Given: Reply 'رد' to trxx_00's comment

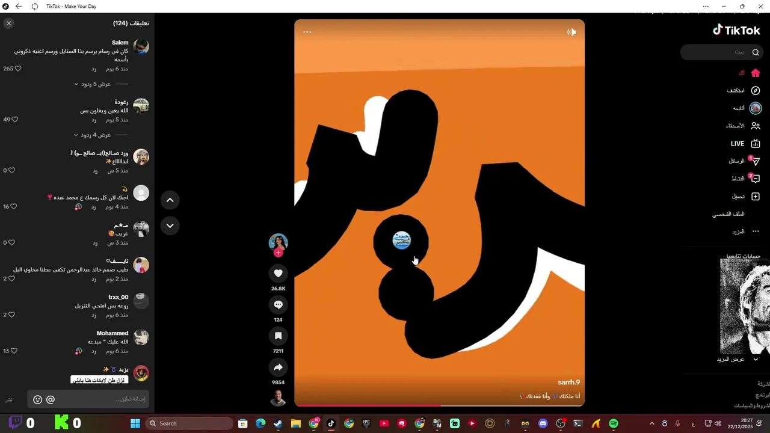Looking at the screenshot, I should 94,315.
